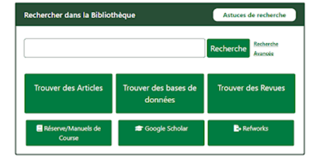The height and width of the screenshot is (157, 324).
Task: Open the Recherche Avancée link
Action: (x=266, y=48)
